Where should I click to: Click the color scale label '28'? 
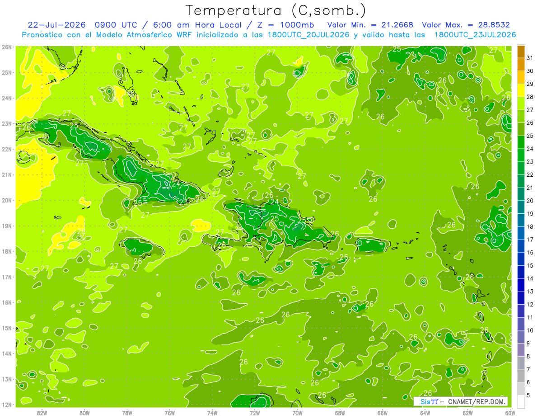(530, 97)
